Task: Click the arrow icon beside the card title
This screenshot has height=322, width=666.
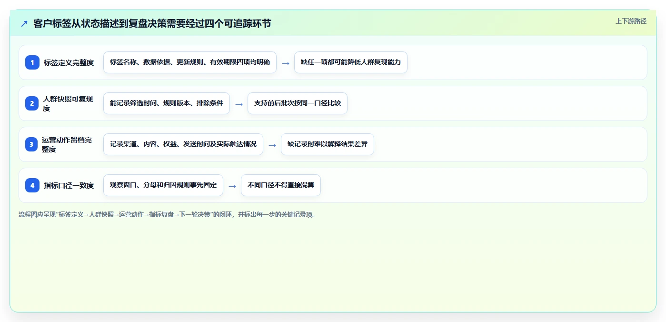Action: (24, 24)
